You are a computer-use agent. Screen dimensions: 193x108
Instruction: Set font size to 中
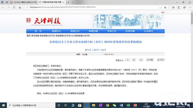(134, 60)
